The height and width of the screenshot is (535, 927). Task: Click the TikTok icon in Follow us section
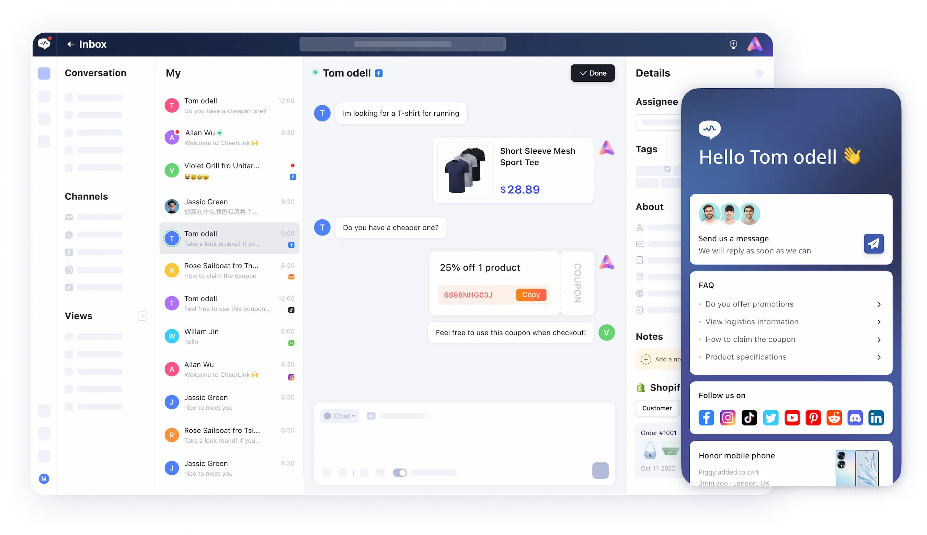[x=749, y=418]
